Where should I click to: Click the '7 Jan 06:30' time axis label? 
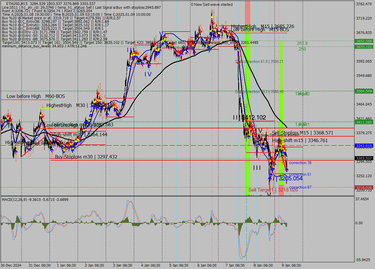[x=235, y=265]
